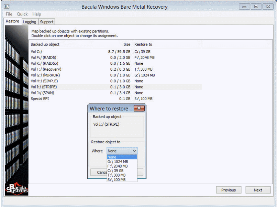Switch to the Logging tab
This screenshot has height=207, width=277.
coord(29,22)
